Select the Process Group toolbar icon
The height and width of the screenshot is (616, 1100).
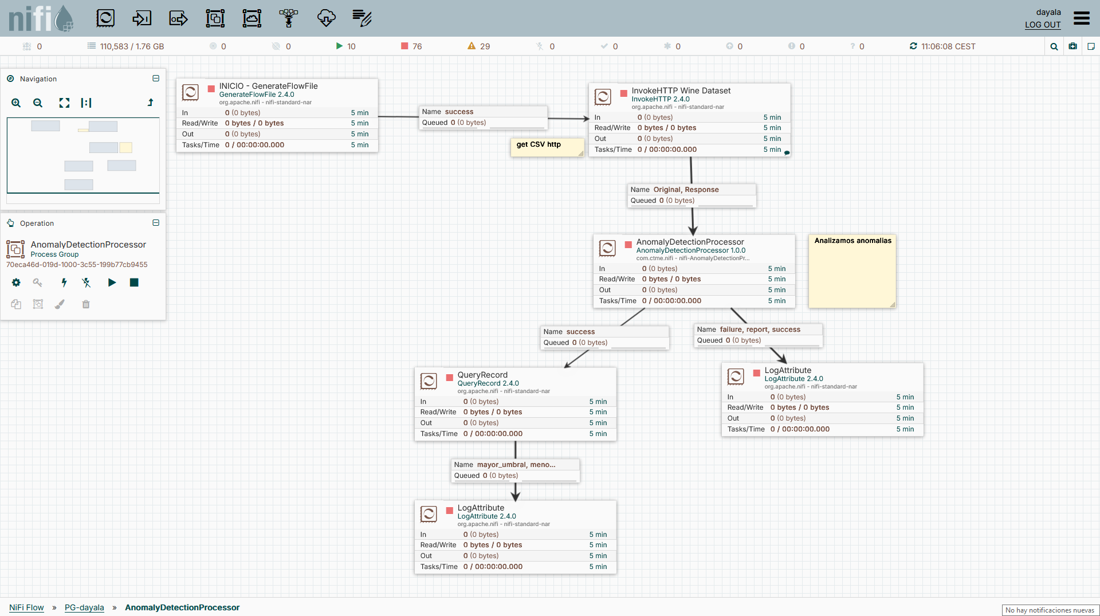(215, 18)
